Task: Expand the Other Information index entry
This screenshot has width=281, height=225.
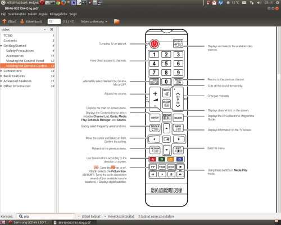Action: point(1,86)
